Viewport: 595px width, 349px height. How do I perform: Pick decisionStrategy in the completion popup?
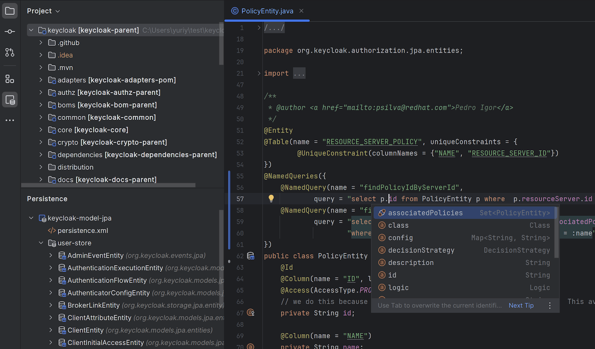[x=421, y=250]
